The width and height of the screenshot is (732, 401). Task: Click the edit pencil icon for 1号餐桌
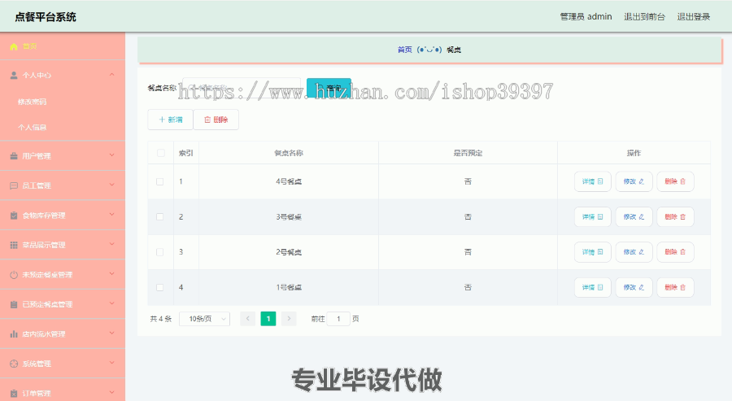[x=642, y=287]
